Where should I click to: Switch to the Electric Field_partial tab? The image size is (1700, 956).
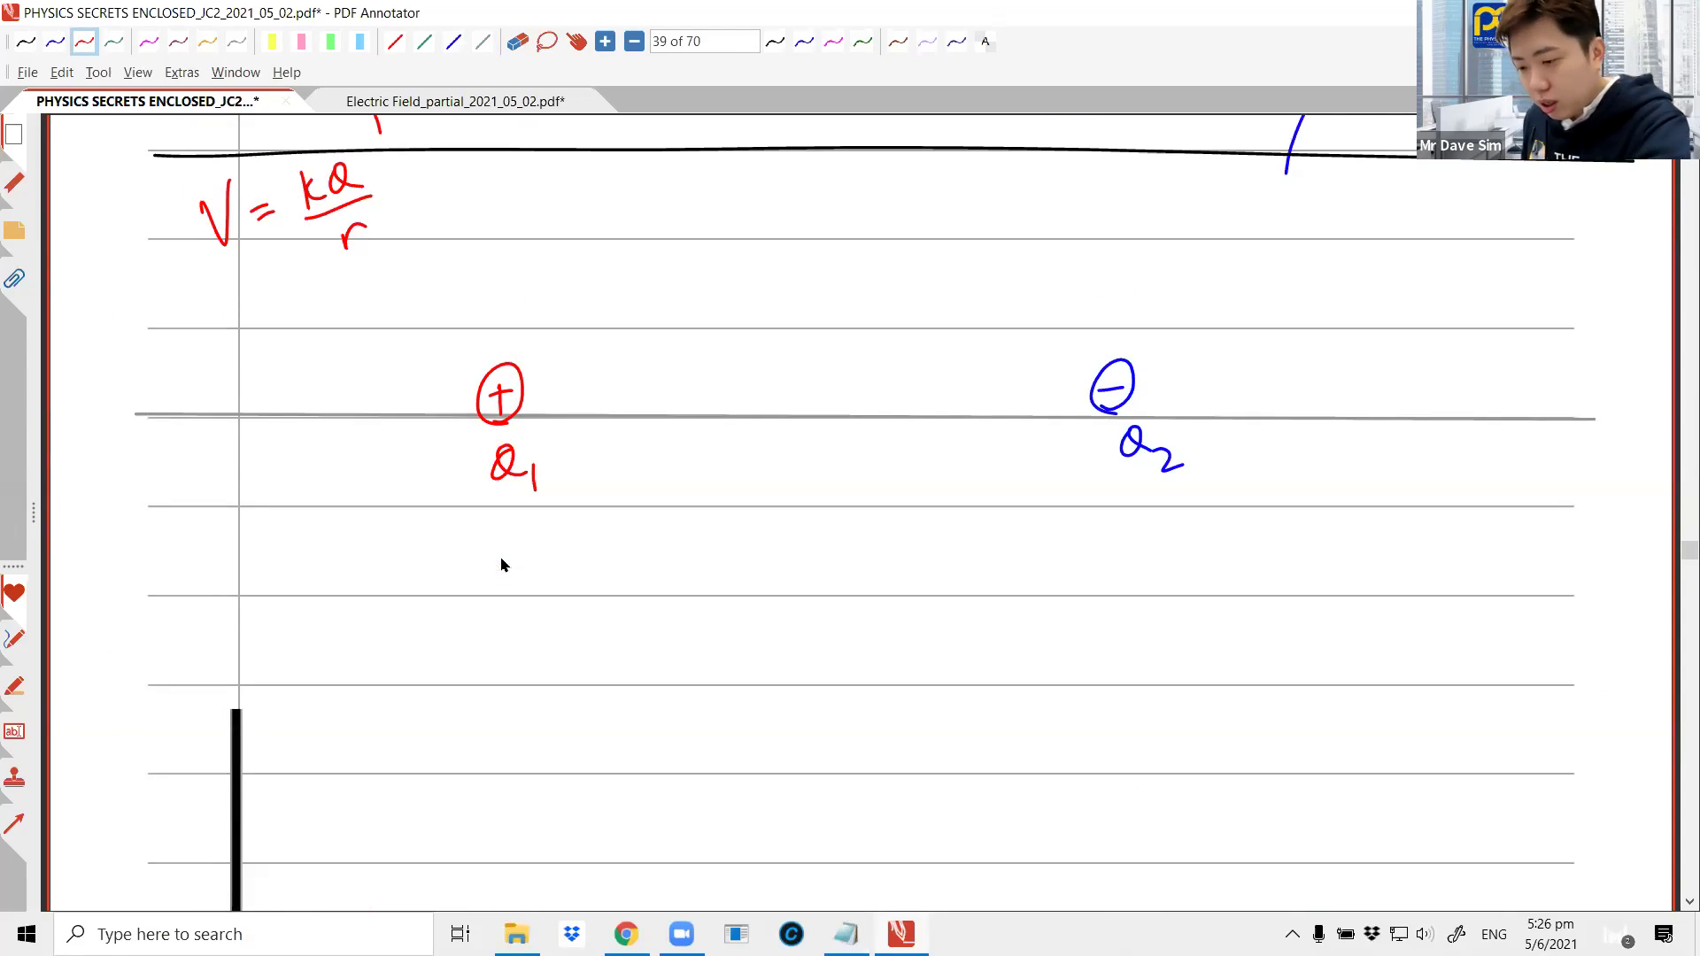(455, 101)
